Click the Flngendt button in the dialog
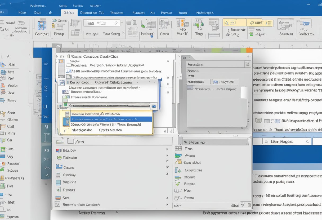Image resolution: width=322 pixels, height=220 pixels. click(x=226, y=82)
